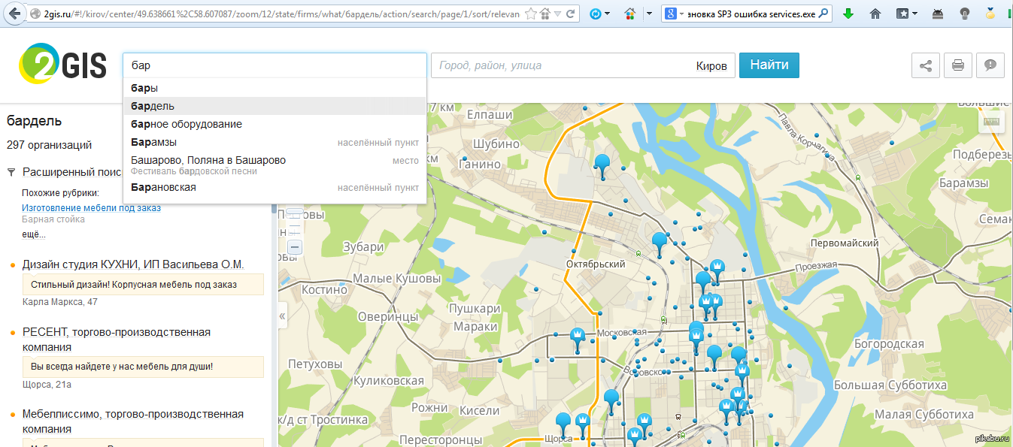Bookmark this page with the star icon
Screen dimensions: 1013x447
(x=532, y=14)
